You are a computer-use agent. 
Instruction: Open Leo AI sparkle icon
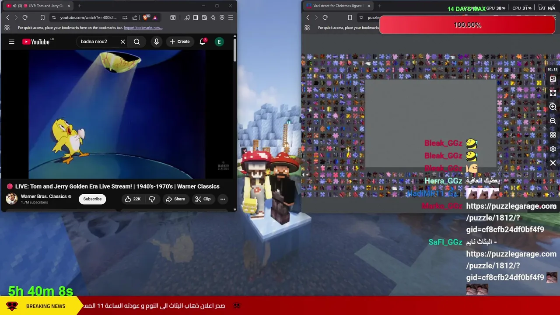point(213,17)
